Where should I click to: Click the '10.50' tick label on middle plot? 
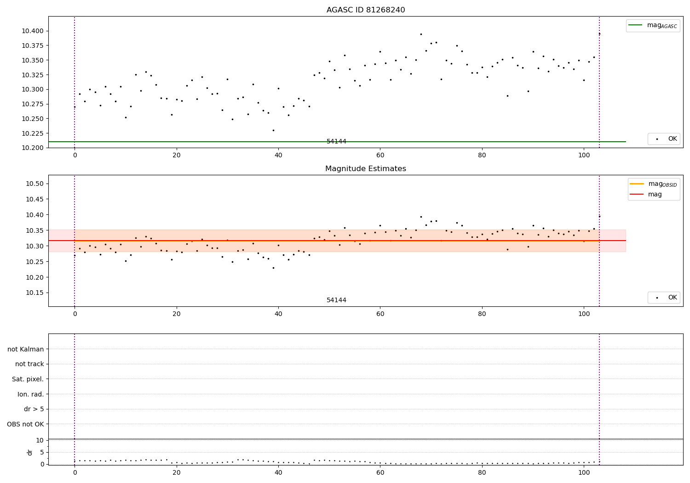pos(35,184)
